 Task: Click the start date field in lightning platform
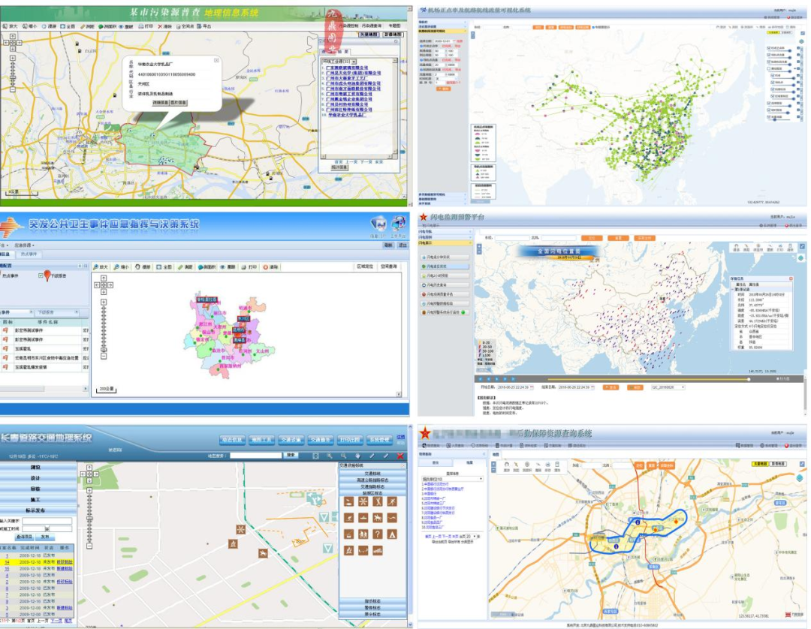pyautogui.click(x=514, y=387)
